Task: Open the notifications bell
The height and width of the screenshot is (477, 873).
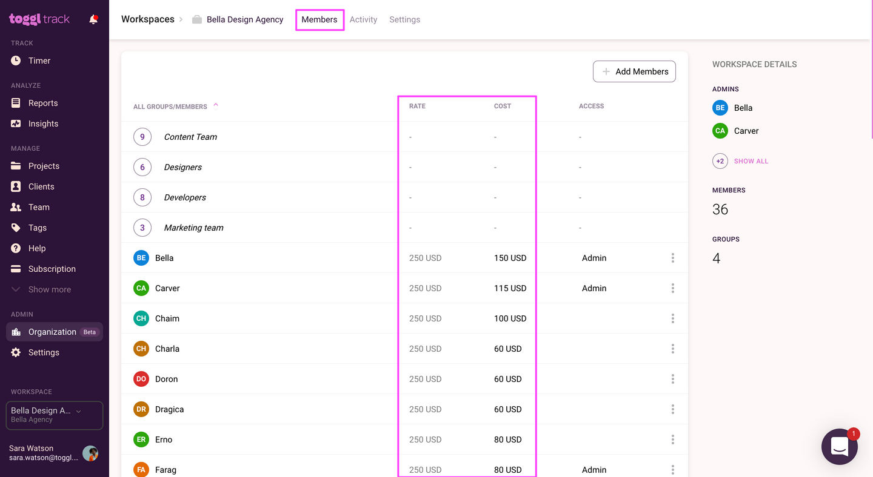Action: pyautogui.click(x=93, y=19)
